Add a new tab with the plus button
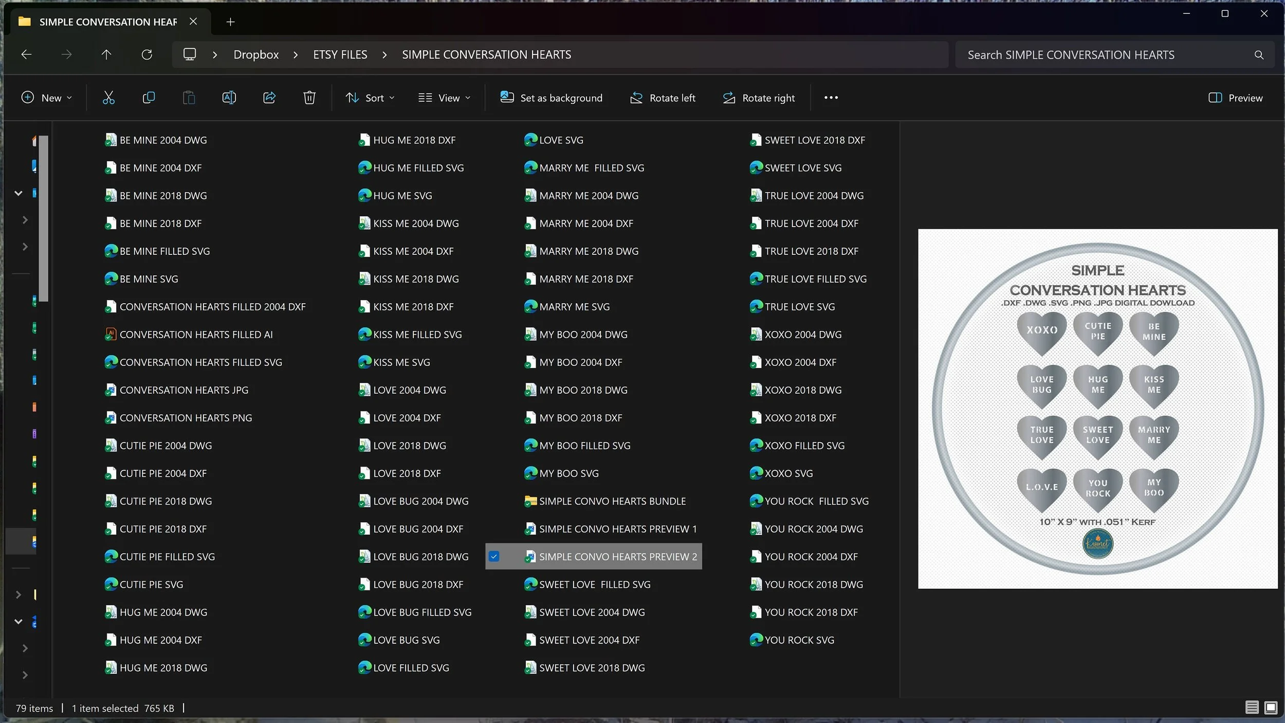This screenshot has width=1285, height=723. 230,22
